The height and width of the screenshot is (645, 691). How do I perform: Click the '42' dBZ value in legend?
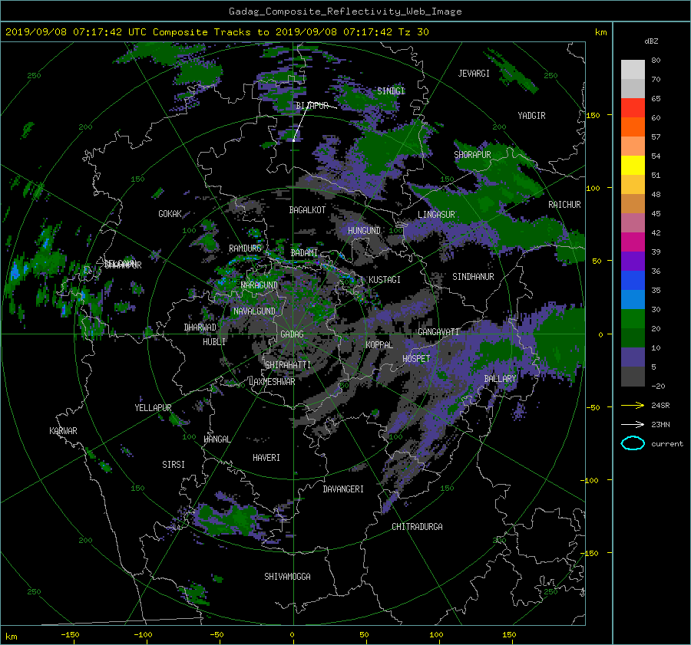coord(656,233)
